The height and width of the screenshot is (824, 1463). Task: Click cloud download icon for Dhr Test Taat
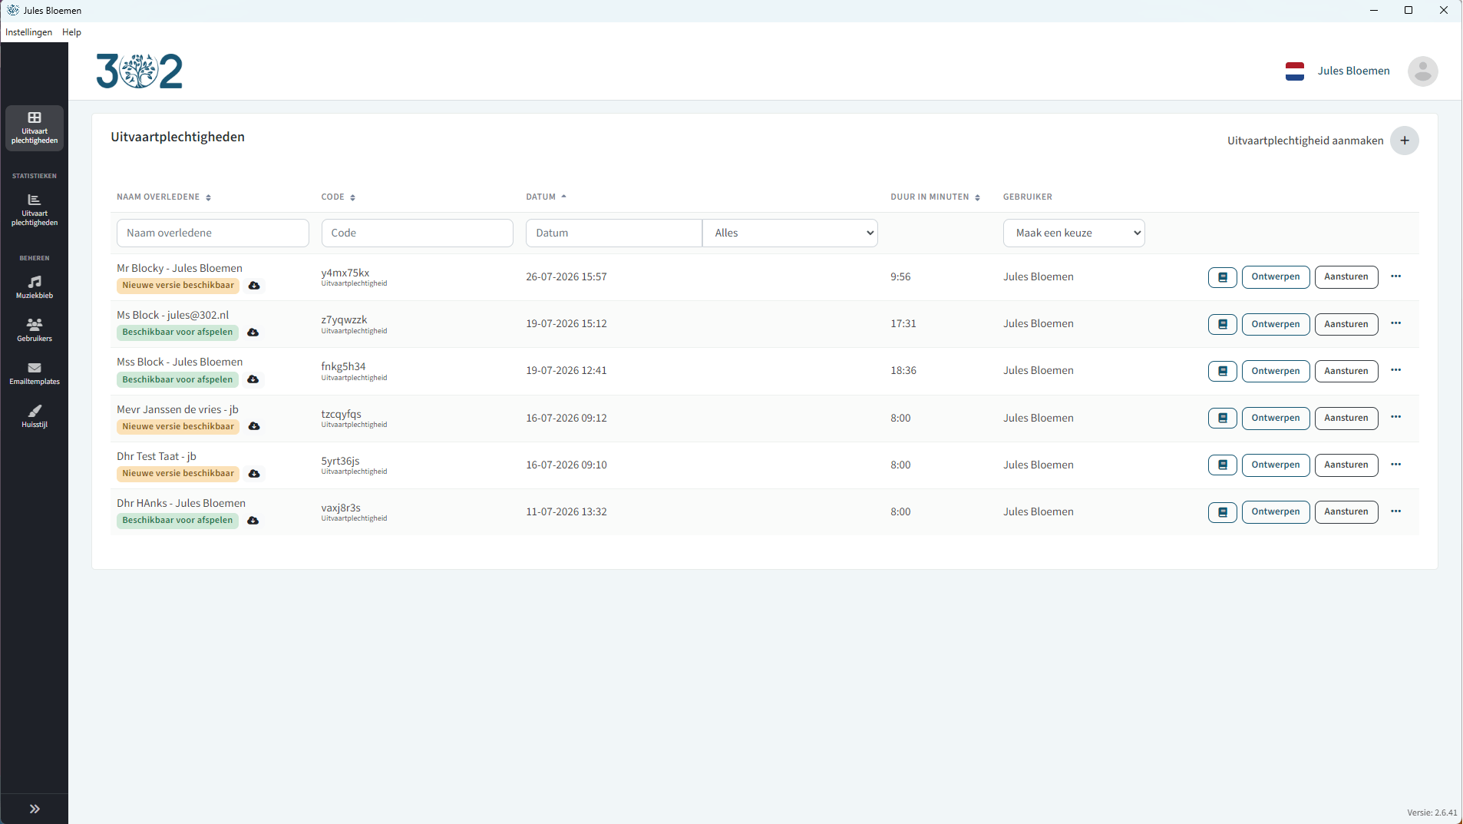point(254,474)
